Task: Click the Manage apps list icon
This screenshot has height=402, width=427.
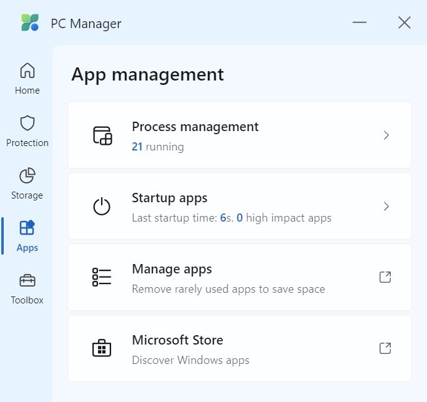Action: pos(102,277)
